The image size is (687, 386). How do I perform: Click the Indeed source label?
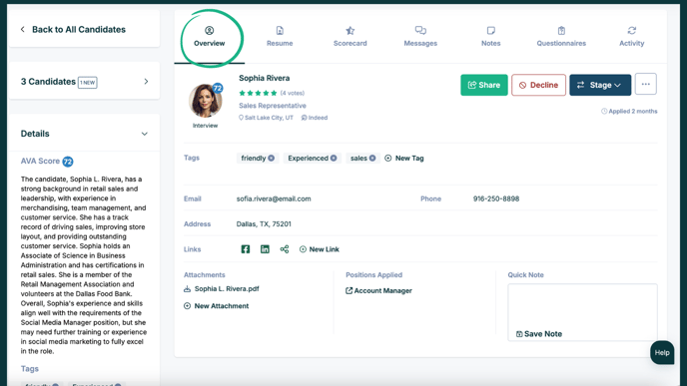pyautogui.click(x=315, y=118)
